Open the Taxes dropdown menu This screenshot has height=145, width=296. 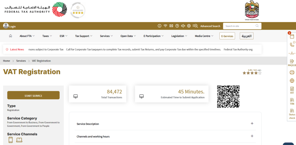[47, 36]
